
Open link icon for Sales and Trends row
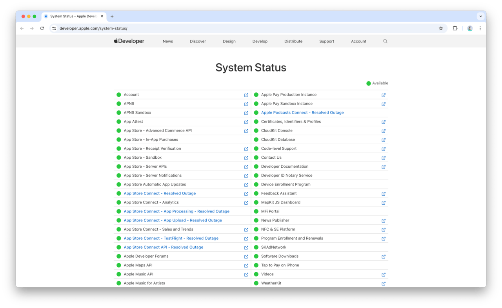pyautogui.click(x=246, y=230)
